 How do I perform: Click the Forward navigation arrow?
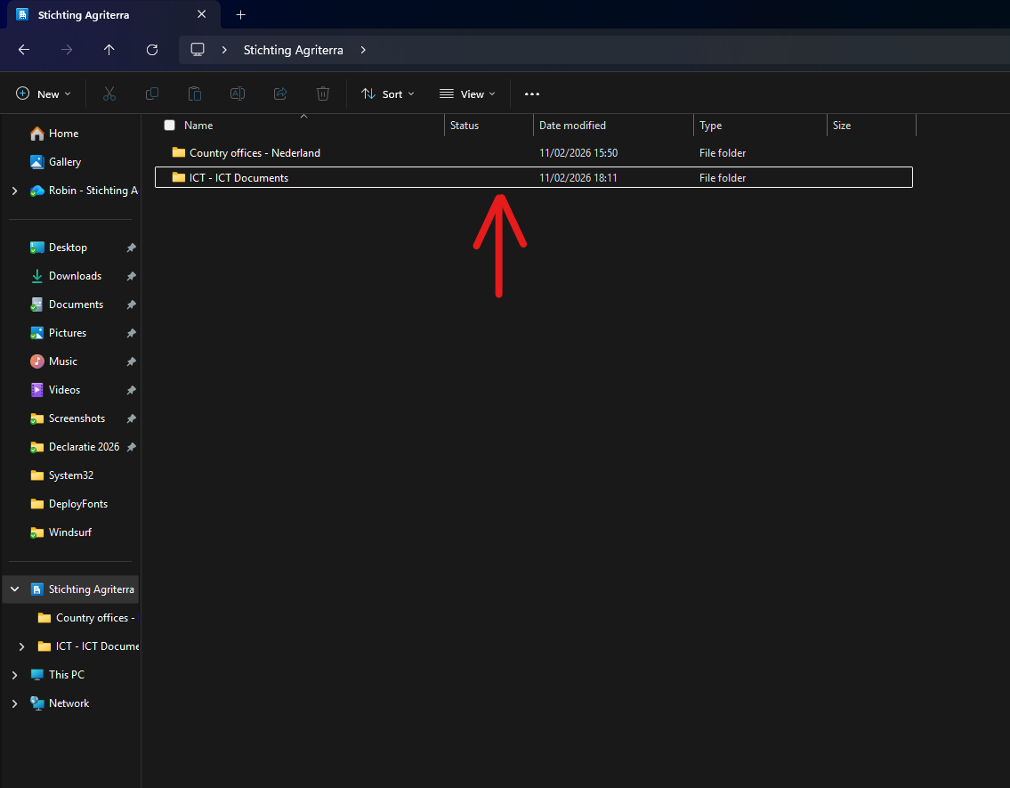coord(67,50)
